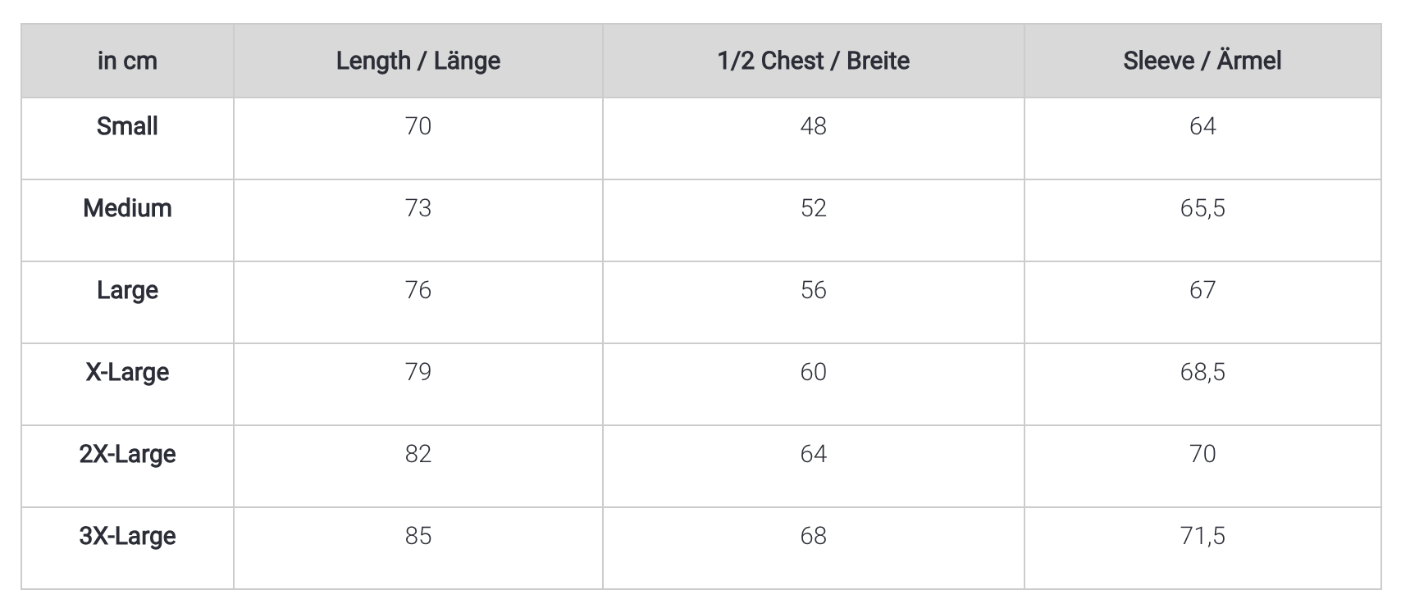Viewport: 1401px width, 608px height.
Task: Select the 'Medium' size row label
Action: click(127, 208)
